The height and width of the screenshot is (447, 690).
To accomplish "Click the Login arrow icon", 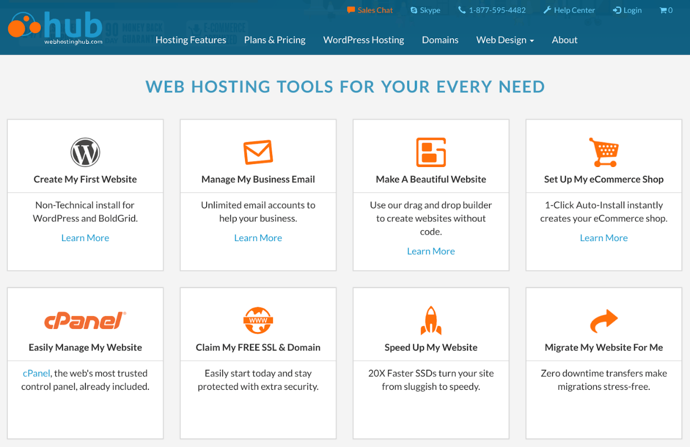I will click(x=617, y=10).
